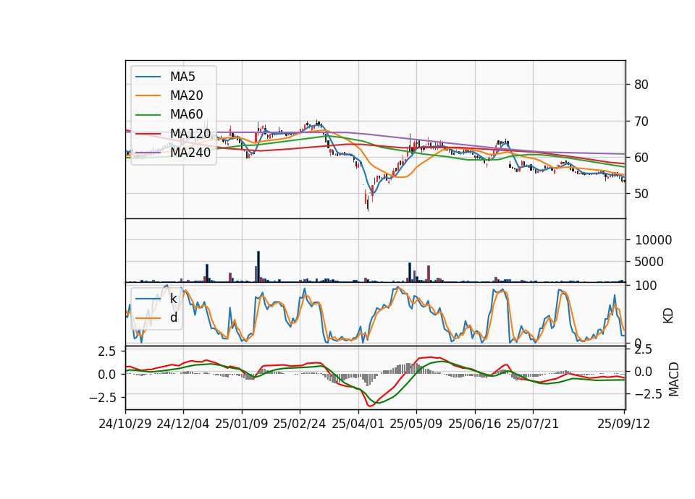The width and height of the screenshot is (695, 499).
Task: Click the volume axis value 5000
Action: coord(649,262)
